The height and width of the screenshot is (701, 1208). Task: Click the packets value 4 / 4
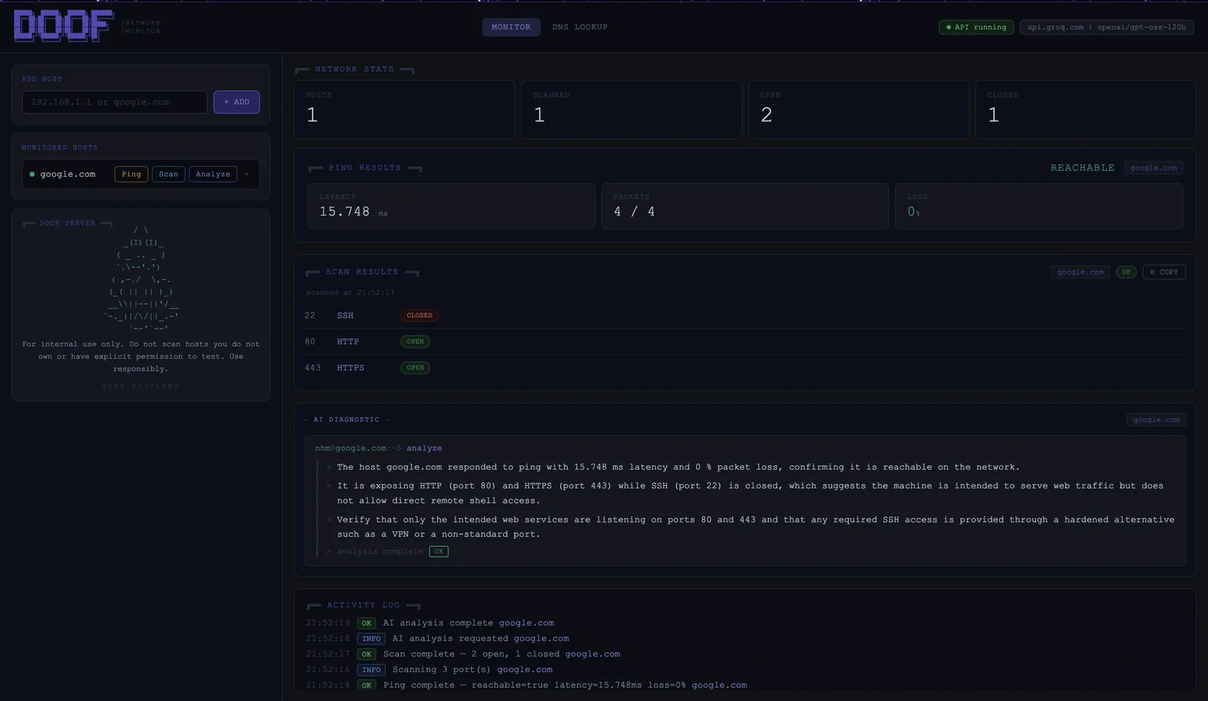(x=634, y=212)
